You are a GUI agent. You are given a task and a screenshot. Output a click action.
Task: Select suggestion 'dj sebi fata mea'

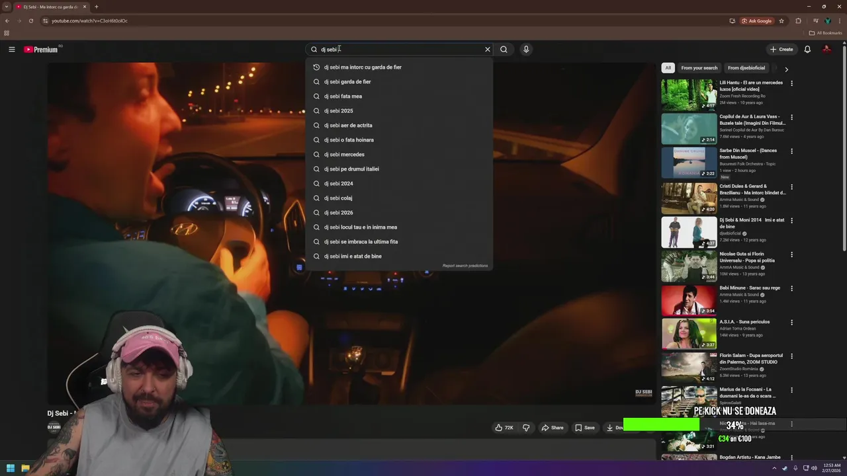click(399, 96)
